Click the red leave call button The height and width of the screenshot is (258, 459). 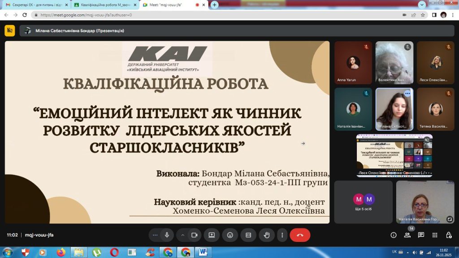[300, 235]
